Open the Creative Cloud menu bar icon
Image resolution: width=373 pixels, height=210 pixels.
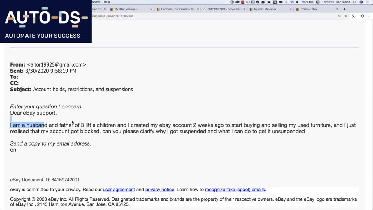[237, 2]
